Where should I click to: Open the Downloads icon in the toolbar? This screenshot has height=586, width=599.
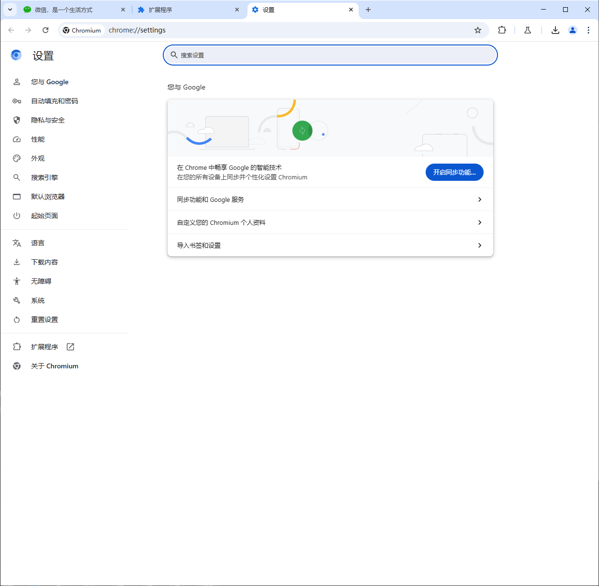pos(555,30)
